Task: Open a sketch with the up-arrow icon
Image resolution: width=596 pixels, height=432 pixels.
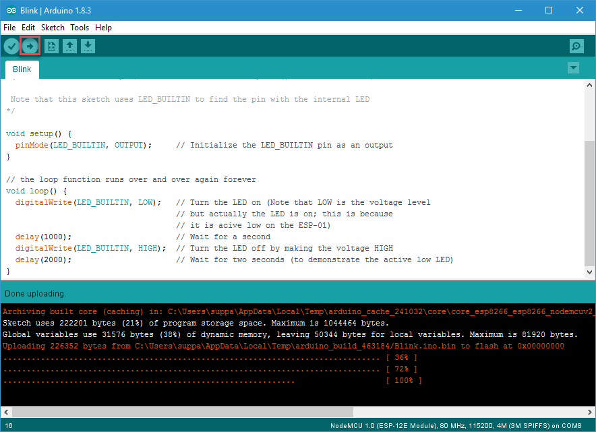Action: pyautogui.click(x=69, y=47)
